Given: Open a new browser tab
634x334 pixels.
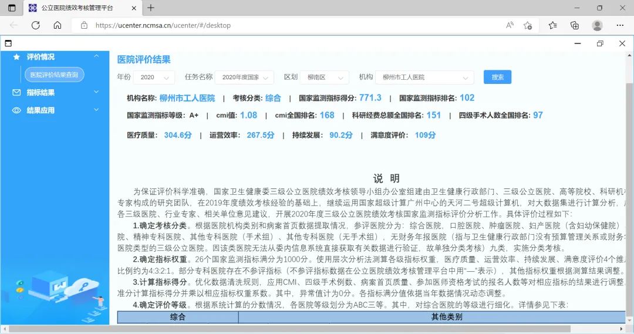Looking at the screenshot, I should tap(151, 8).
